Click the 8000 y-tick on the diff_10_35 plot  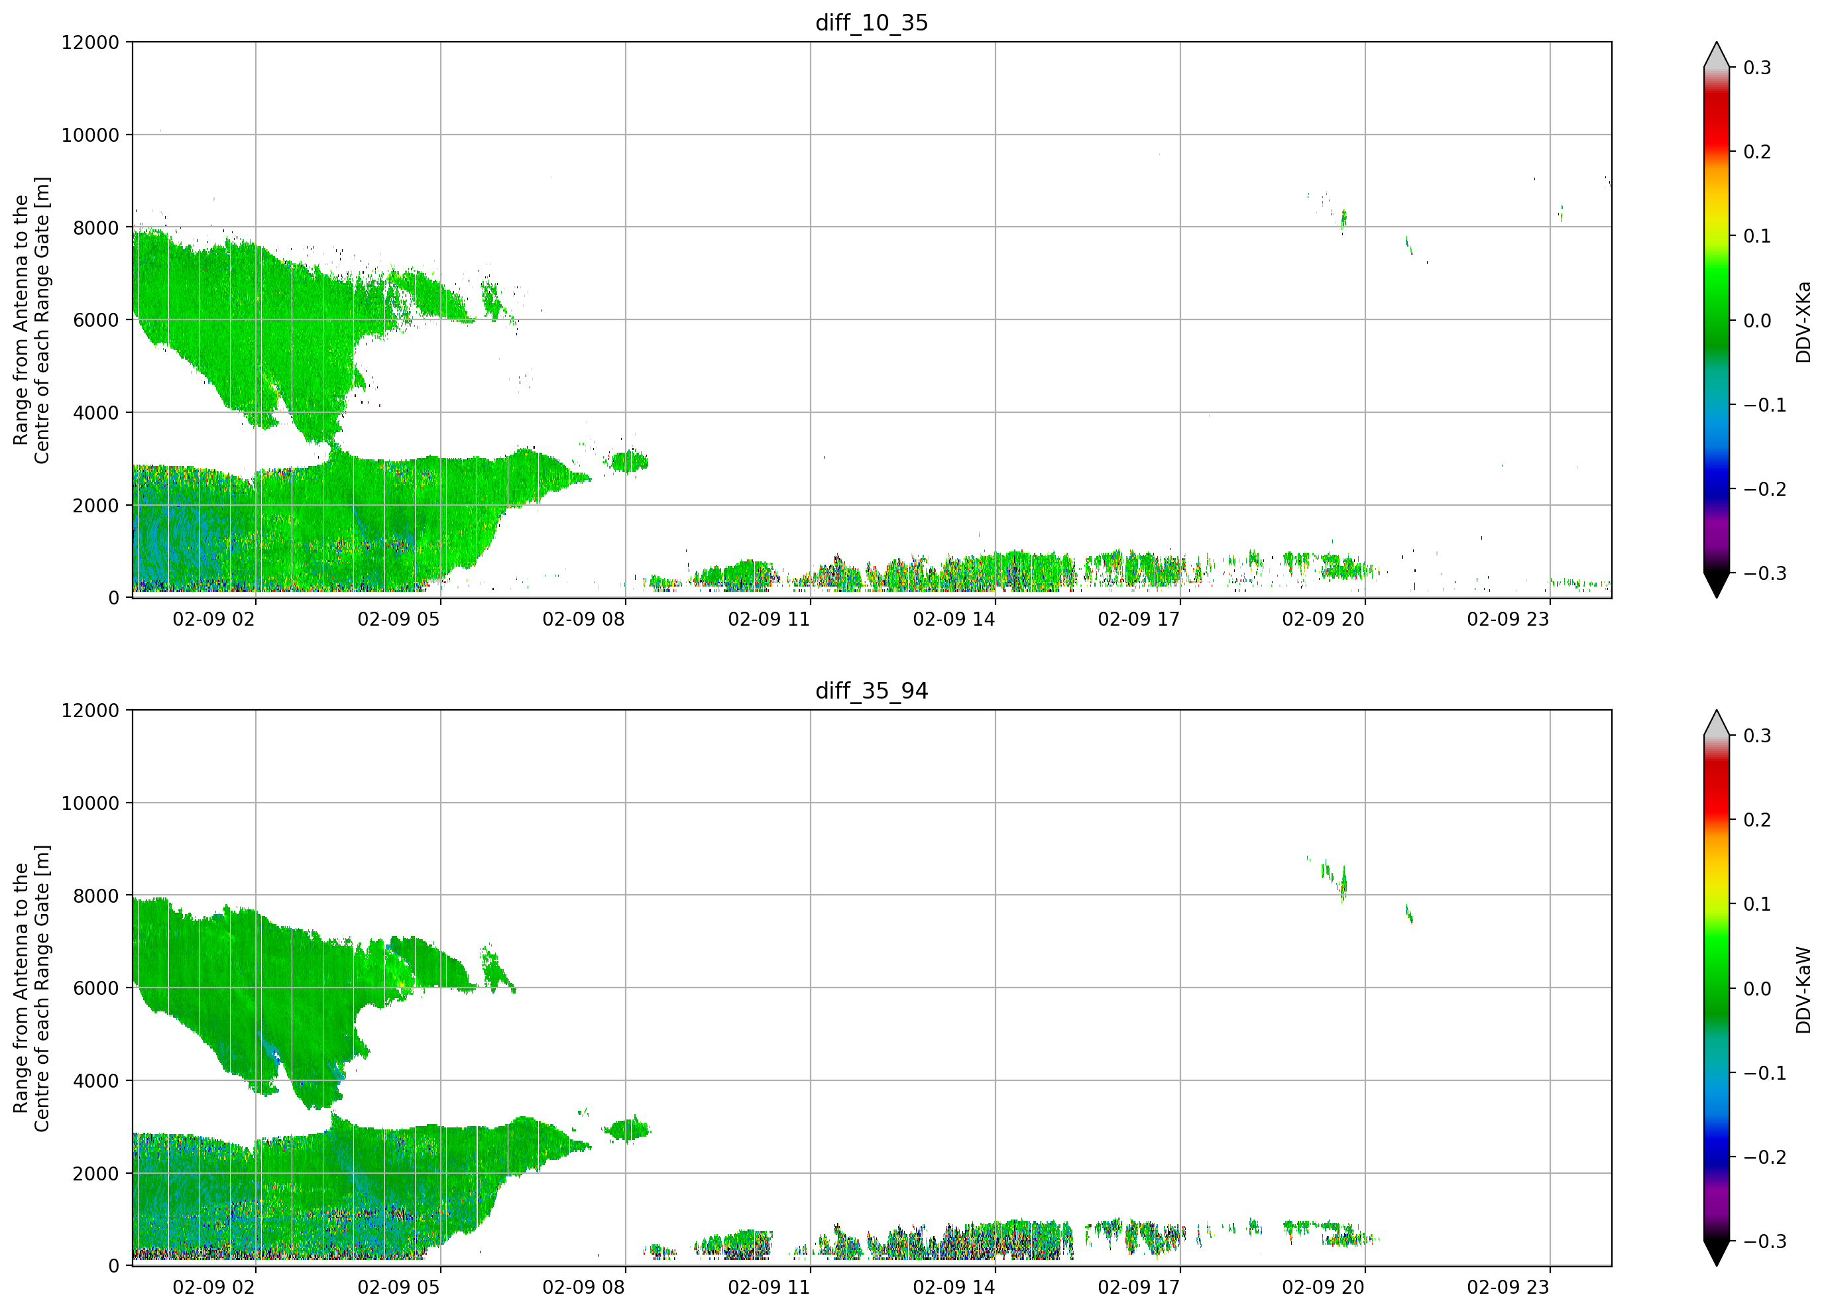tap(96, 228)
